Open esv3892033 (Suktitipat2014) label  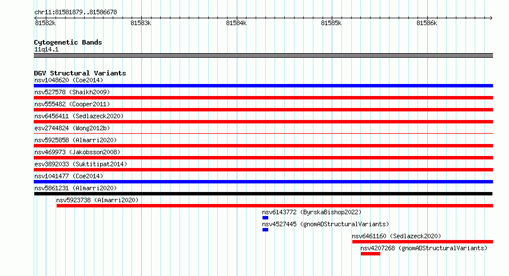(81, 164)
